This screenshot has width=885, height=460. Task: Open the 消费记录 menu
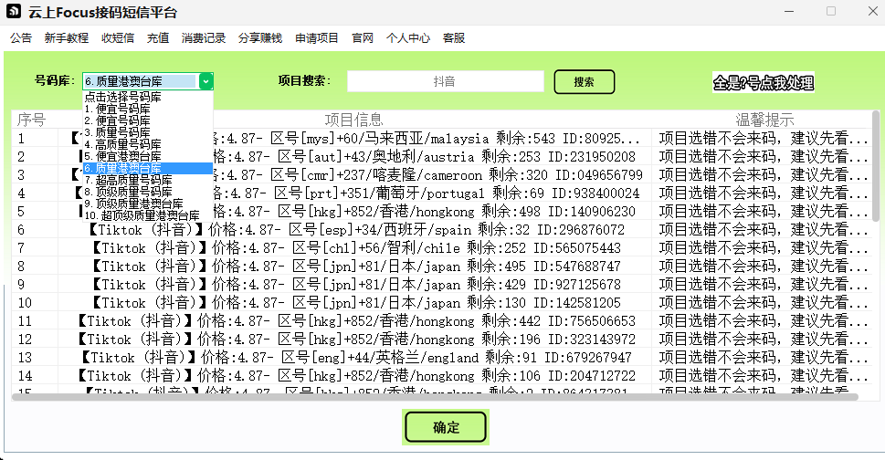204,38
